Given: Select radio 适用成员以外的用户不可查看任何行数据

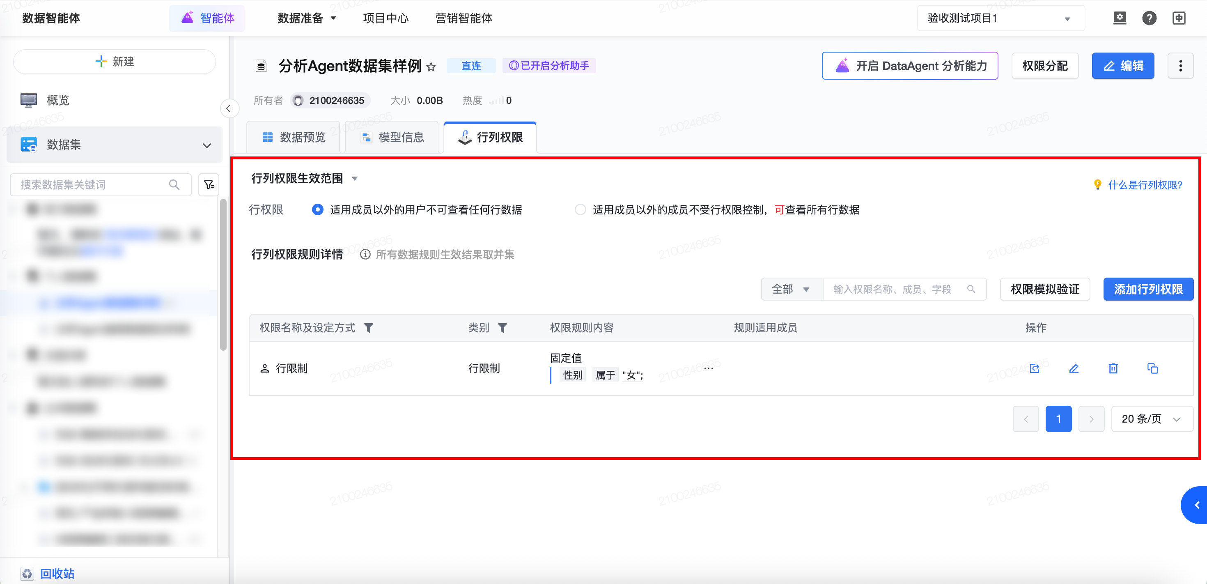Looking at the screenshot, I should [x=318, y=209].
